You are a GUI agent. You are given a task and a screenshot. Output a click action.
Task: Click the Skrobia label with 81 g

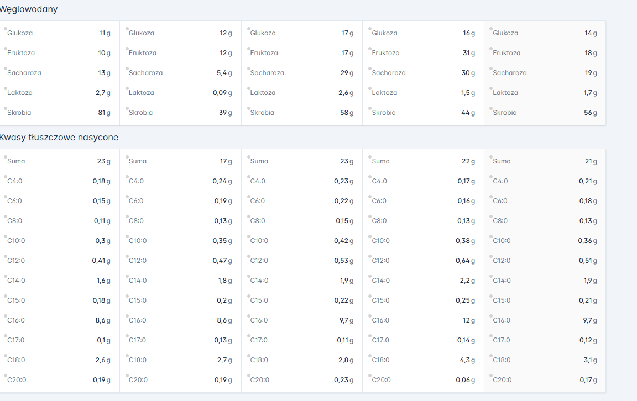[x=19, y=113]
